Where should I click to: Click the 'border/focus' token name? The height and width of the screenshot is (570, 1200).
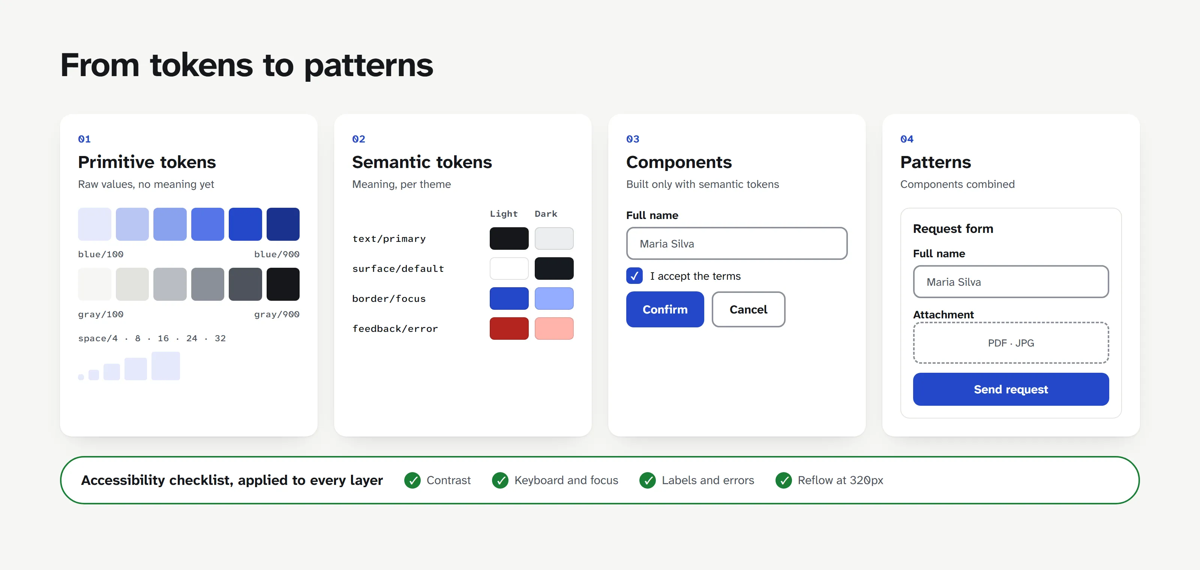(389, 298)
